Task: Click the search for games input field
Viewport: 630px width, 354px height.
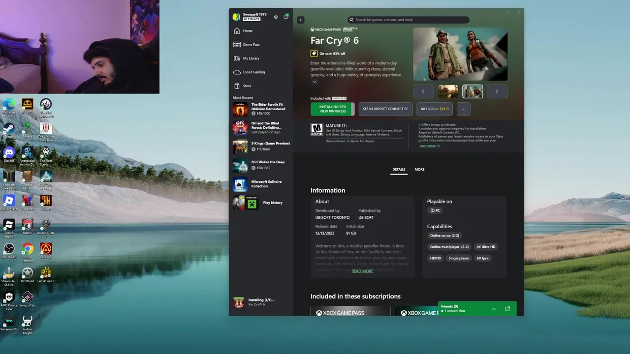Action: [x=409, y=20]
